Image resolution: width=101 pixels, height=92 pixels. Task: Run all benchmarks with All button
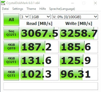(11, 20)
